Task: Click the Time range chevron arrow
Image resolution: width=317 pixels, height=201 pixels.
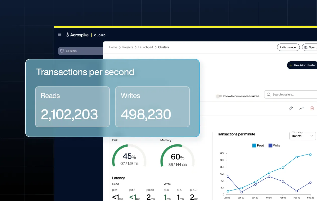Action: pyautogui.click(x=312, y=136)
